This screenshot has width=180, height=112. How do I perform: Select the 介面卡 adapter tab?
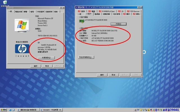click(x=89, y=14)
